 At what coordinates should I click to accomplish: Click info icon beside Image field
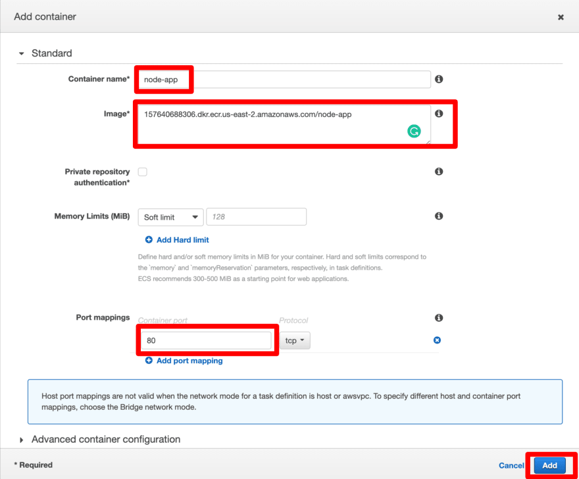tap(439, 113)
